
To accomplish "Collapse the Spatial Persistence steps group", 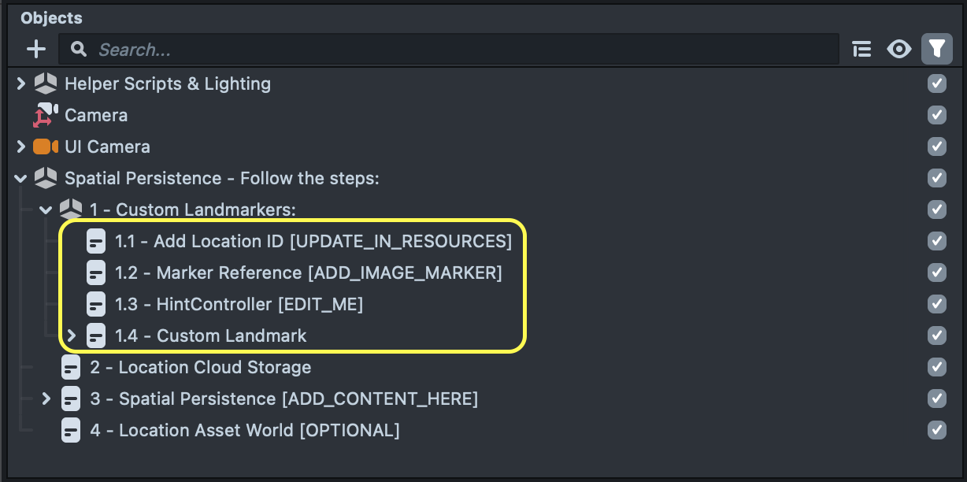I will click(21, 179).
